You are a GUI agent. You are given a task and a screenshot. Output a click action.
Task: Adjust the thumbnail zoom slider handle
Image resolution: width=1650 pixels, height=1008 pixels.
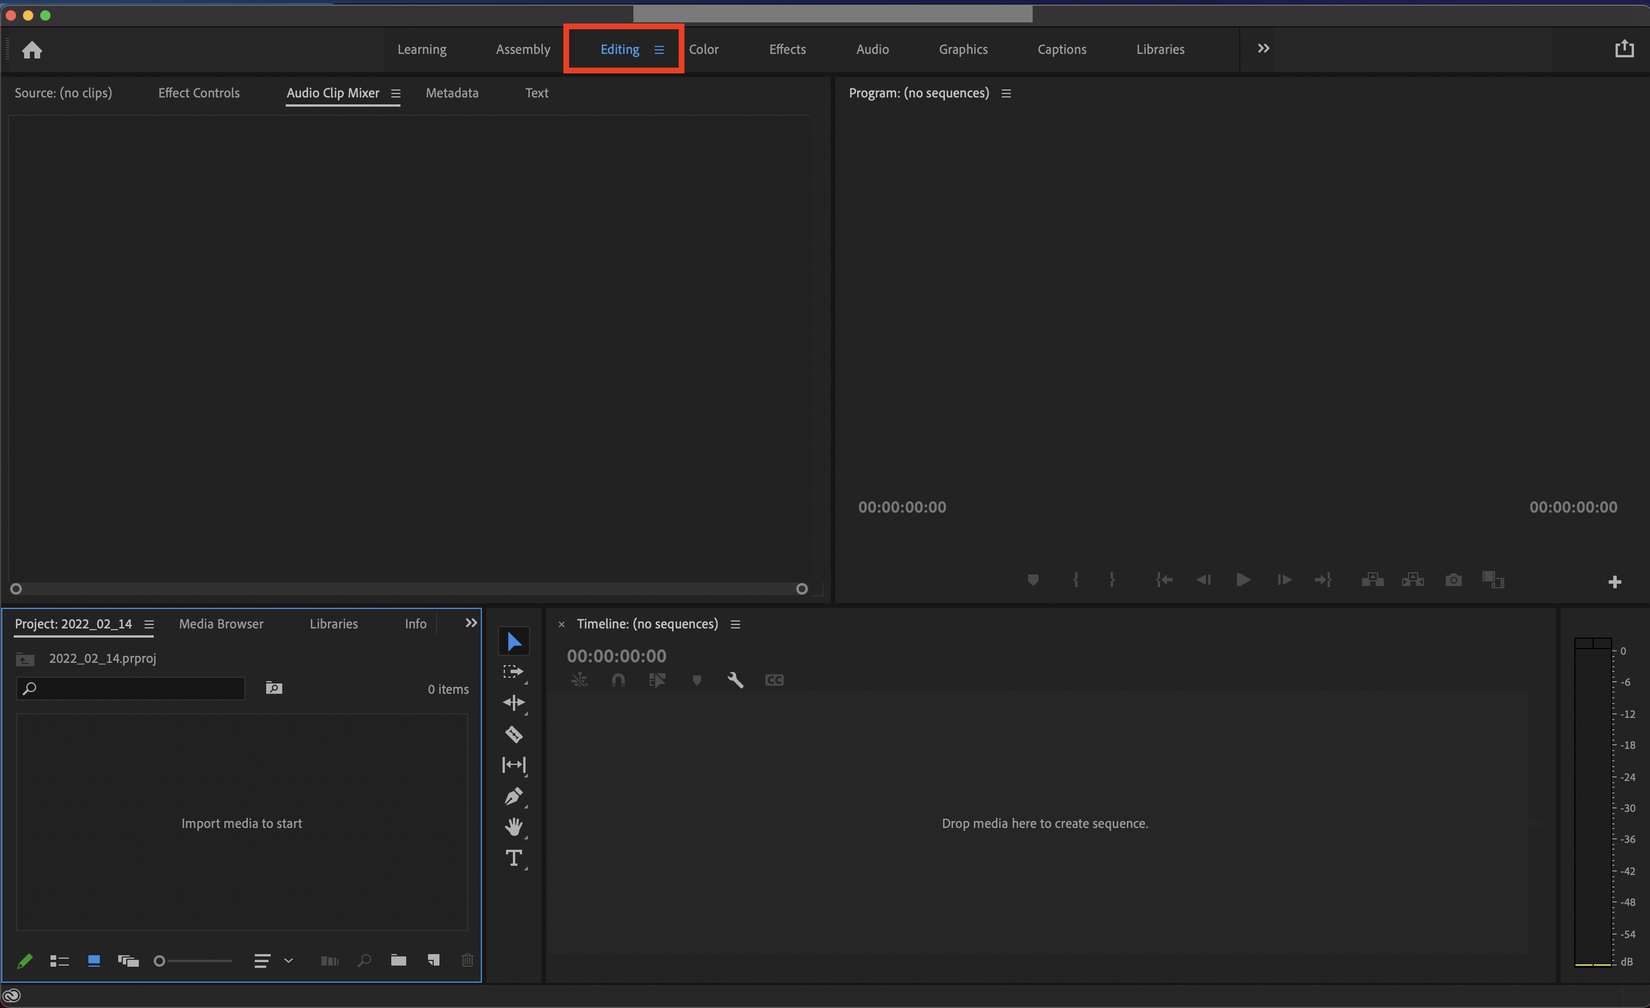[159, 961]
